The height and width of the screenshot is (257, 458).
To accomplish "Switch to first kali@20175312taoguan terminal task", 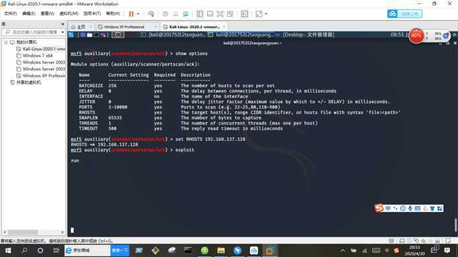I will (173, 35).
